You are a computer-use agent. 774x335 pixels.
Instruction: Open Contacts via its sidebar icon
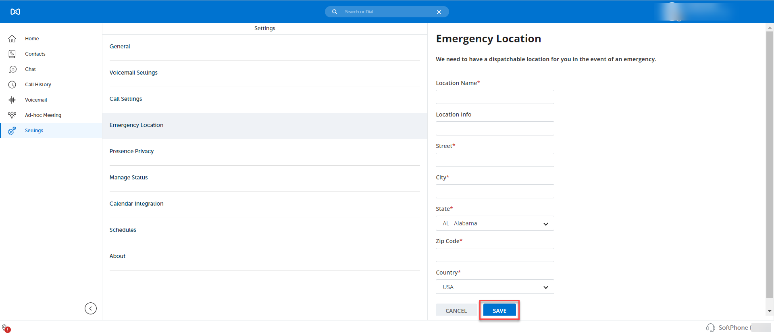12,54
